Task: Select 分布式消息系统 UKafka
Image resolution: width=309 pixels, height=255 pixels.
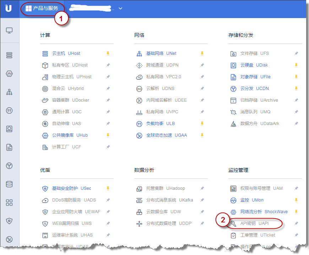Action: click(169, 200)
